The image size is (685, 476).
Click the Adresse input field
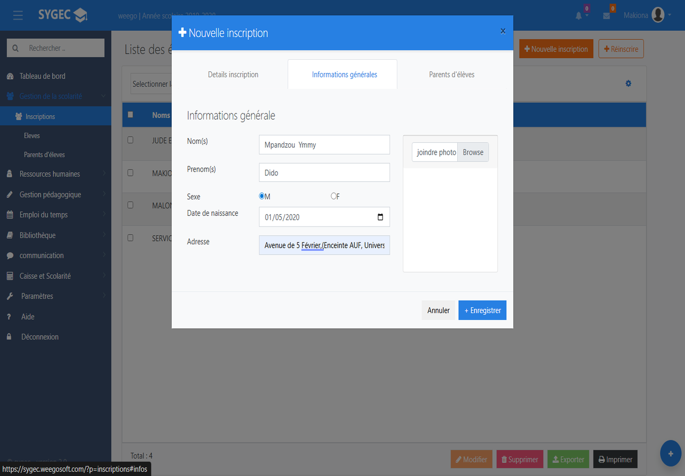point(324,245)
